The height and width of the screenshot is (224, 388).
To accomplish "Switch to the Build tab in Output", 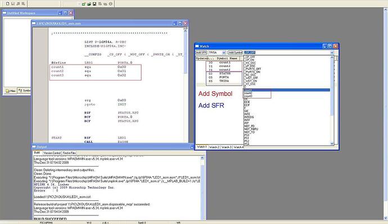I will coord(37,153).
